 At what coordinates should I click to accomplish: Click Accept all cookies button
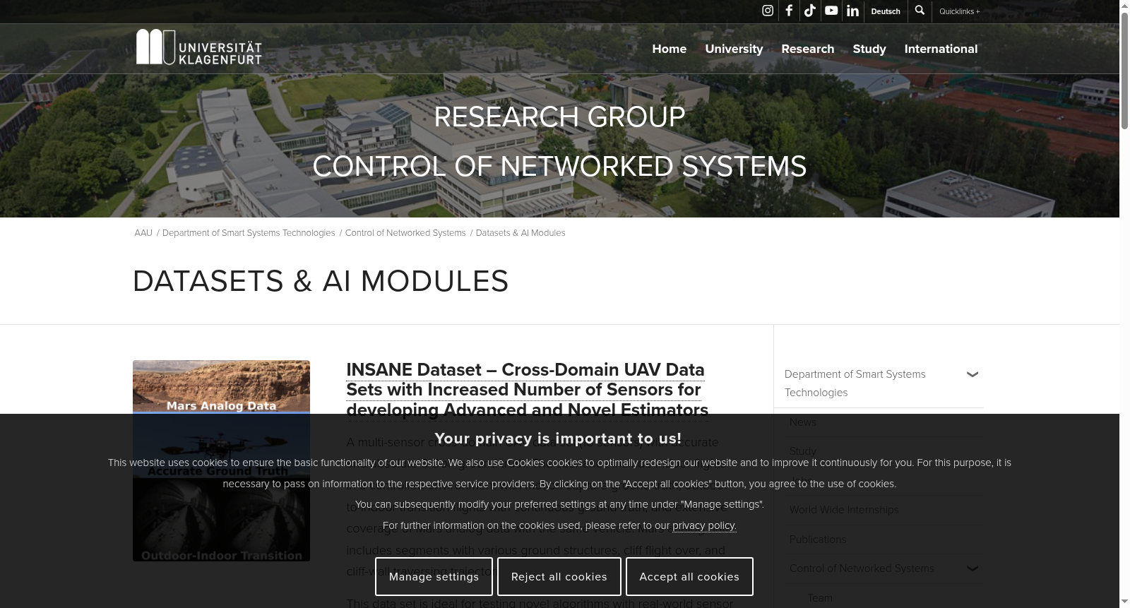(689, 576)
